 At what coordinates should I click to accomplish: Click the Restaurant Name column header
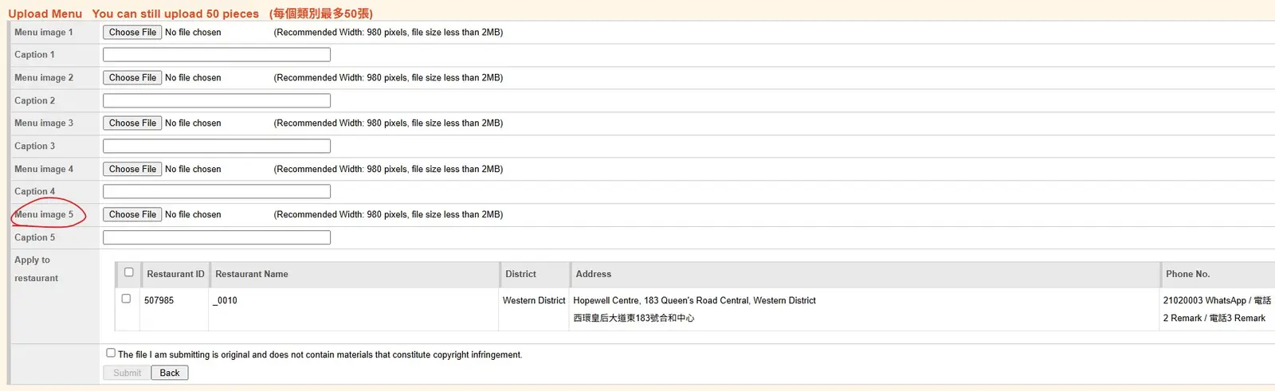coord(252,274)
